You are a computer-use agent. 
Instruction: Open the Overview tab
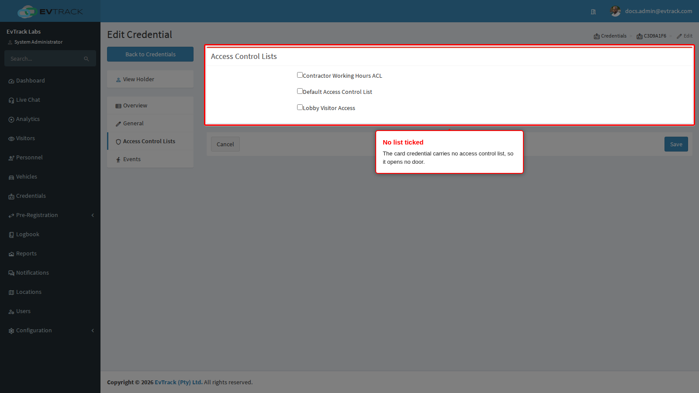(150, 106)
